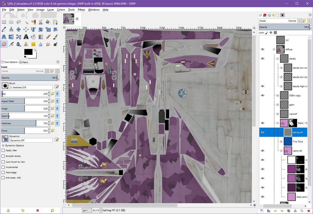Select the Foreground Select tool
313x214 pixels.
tap(48, 22)
